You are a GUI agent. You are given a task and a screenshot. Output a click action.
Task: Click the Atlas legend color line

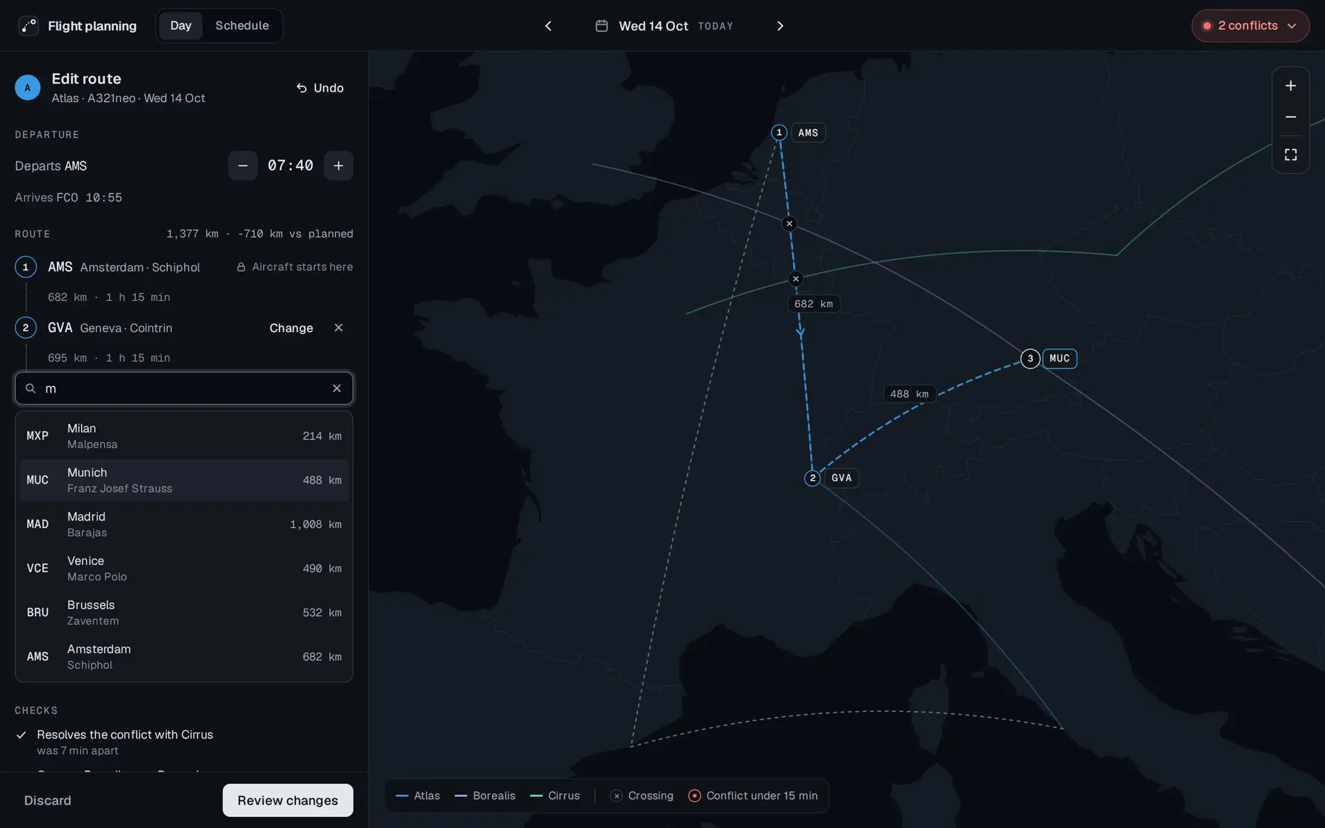point(402,796)
